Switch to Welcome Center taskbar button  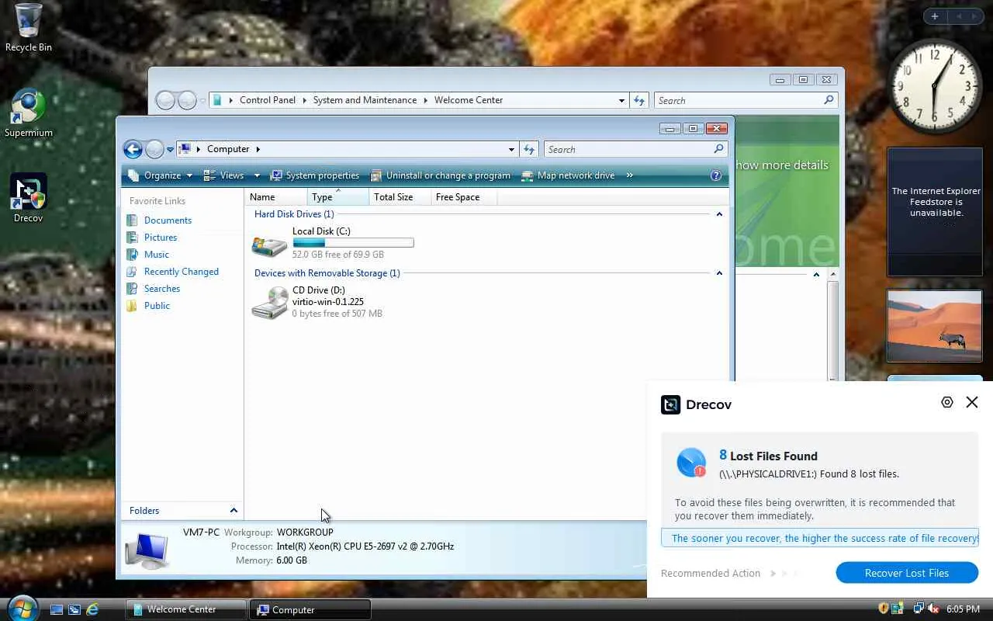185,609
